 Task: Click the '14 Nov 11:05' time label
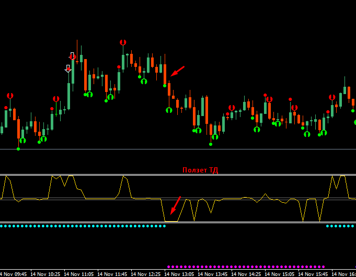[x=78, y=274]
